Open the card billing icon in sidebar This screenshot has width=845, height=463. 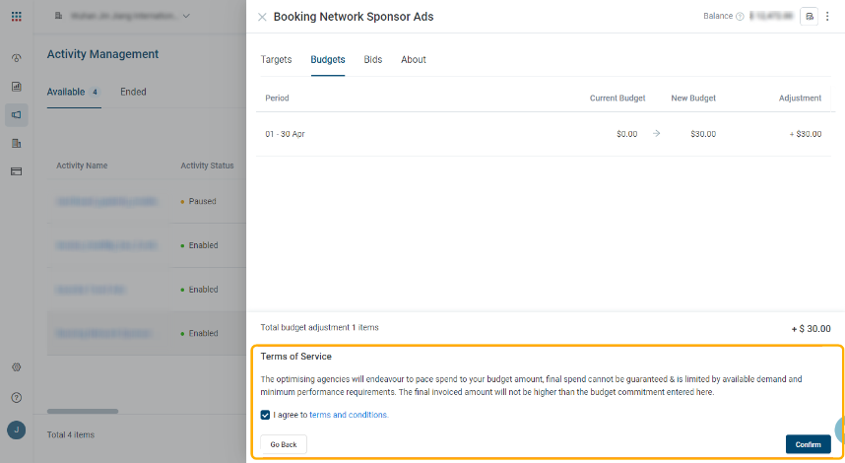pyautogui.click(x=17, y=171)
